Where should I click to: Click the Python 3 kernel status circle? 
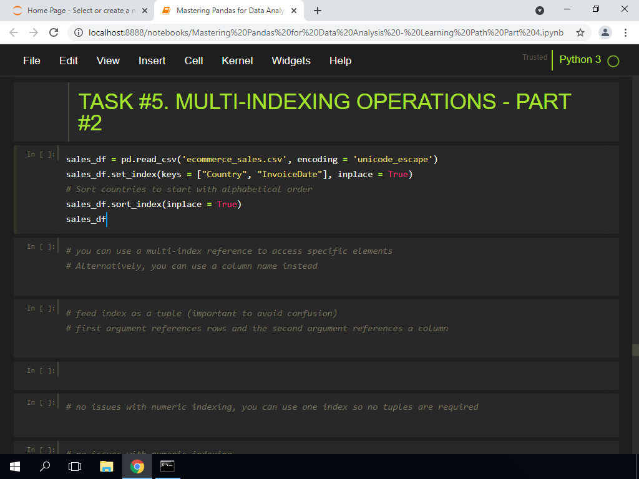[x=613, y=61]
